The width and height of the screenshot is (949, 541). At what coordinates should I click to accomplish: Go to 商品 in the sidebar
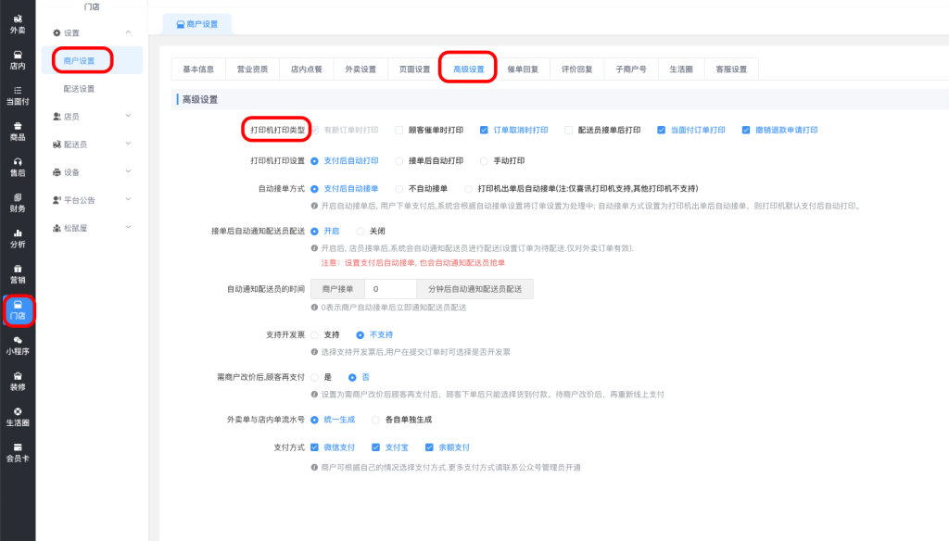coord(18,131)
